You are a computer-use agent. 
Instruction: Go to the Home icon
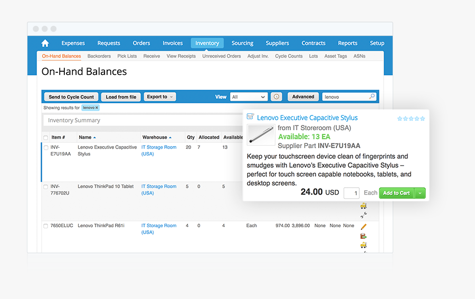pyautogui.click(x=45, y=43)
